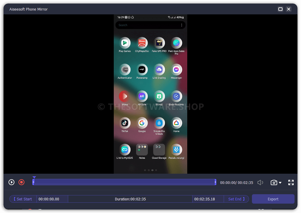
Task: Enter fullscreen mode with the expand icon
Action: 291,182
